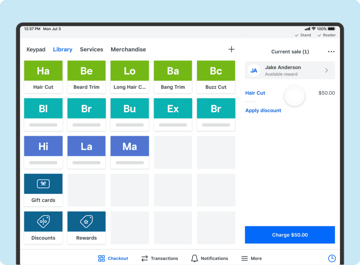Open the clock icon in the bottom corner
Image resolution: width=360 pixels, height=265 pixels.
[332, 258]
